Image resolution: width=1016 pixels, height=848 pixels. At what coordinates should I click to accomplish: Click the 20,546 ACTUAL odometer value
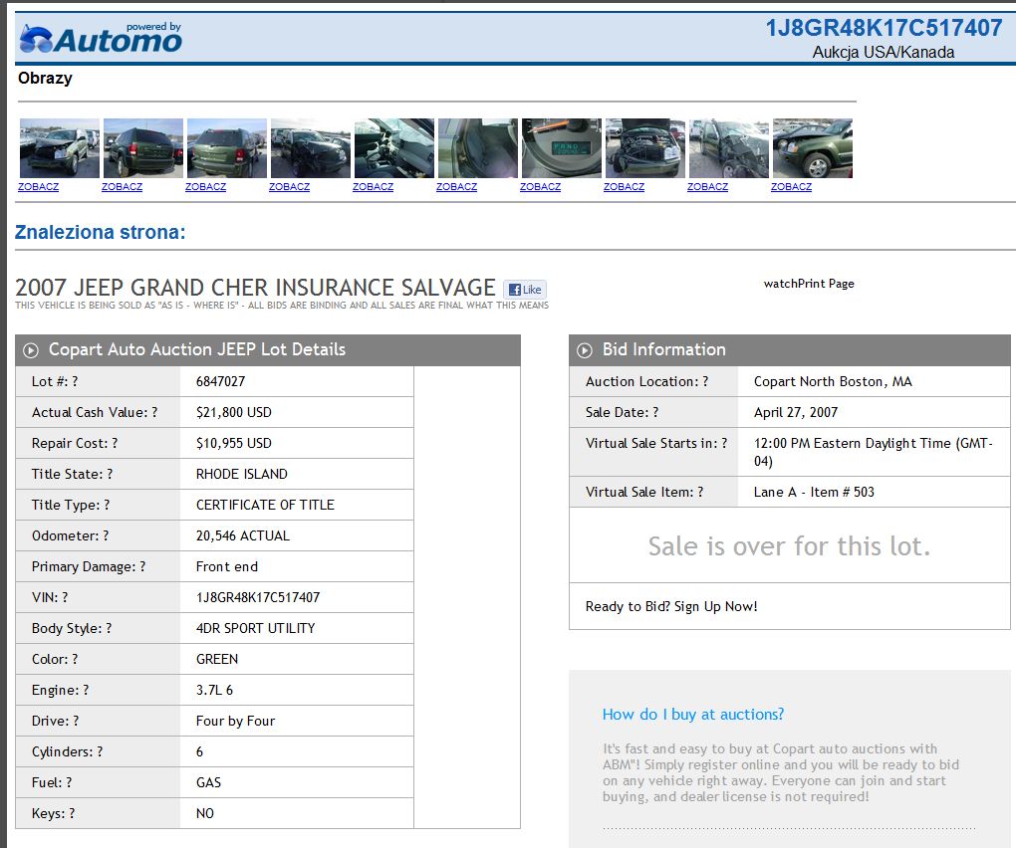pyautogui.click(x=243, y=536)
